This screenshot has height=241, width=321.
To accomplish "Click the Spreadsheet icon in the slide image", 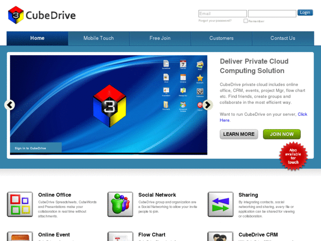I will (x=166, y=65).
